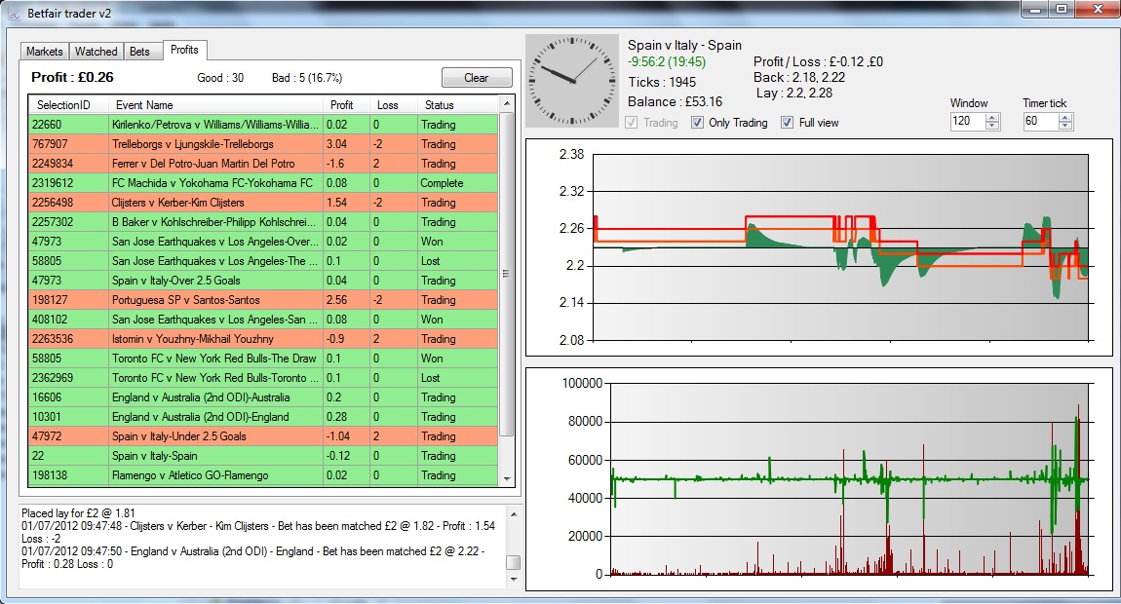This screenshot has height=604, width=1121.
Task: Click the Timer tick field showing 60
Action: coord(1041,122)
